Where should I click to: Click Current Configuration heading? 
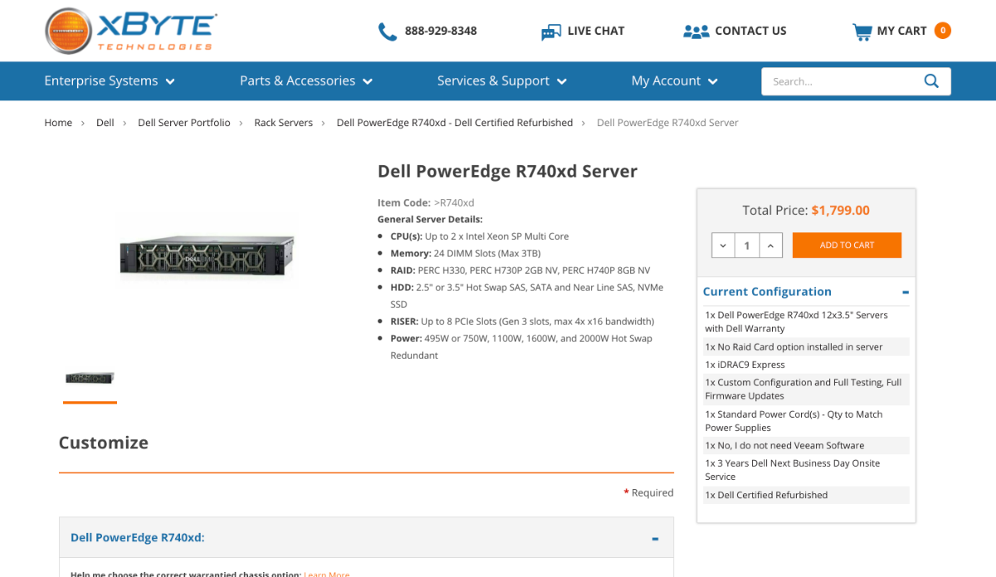point(767,291)
